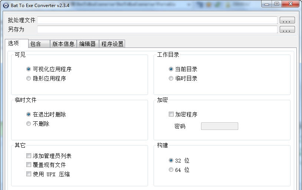Select the 64 位 build option
302x190 pixels.
[x=171, y=170]
